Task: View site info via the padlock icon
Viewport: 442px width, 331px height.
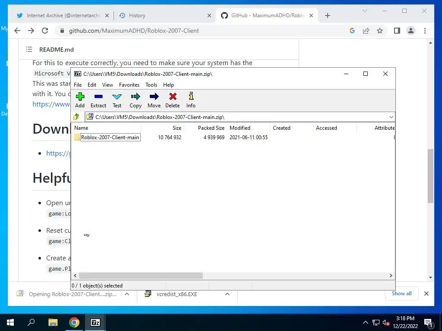Action: [x=62, y=31]
